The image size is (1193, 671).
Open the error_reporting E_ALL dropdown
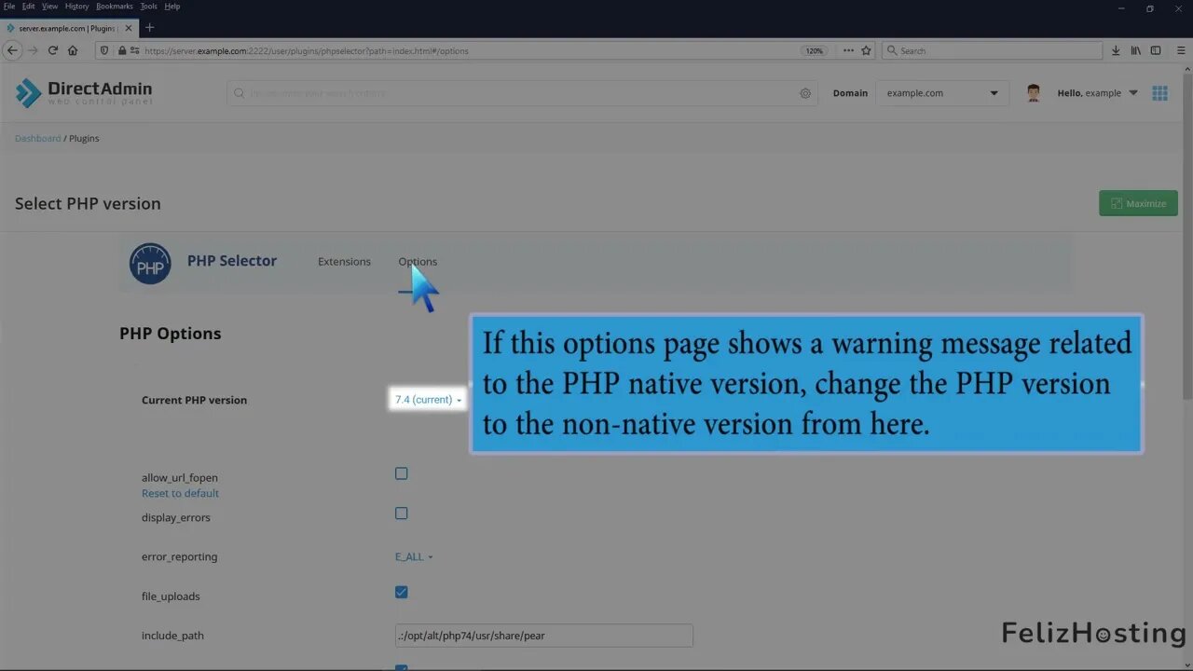tap(414, 556)
